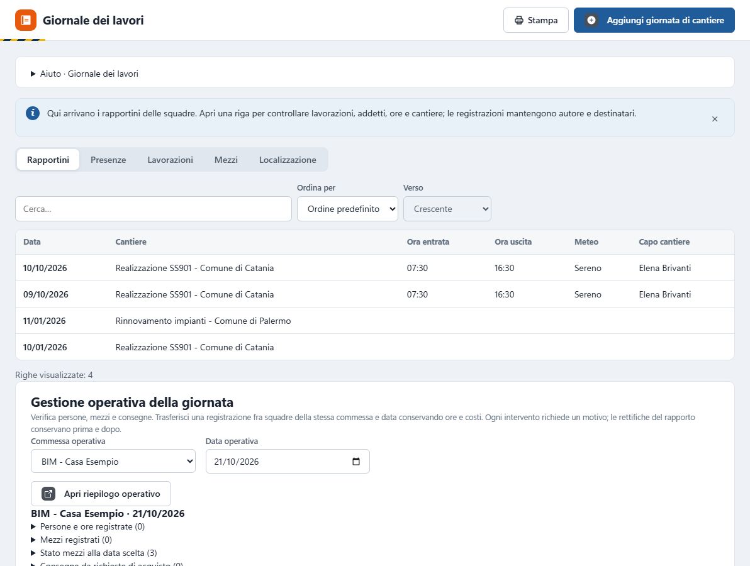The width and height of the screenshot is (750, 566).
Task: Expand Mezzi registrati (0)
Action: pyautogui.click(x=72, y=540)
